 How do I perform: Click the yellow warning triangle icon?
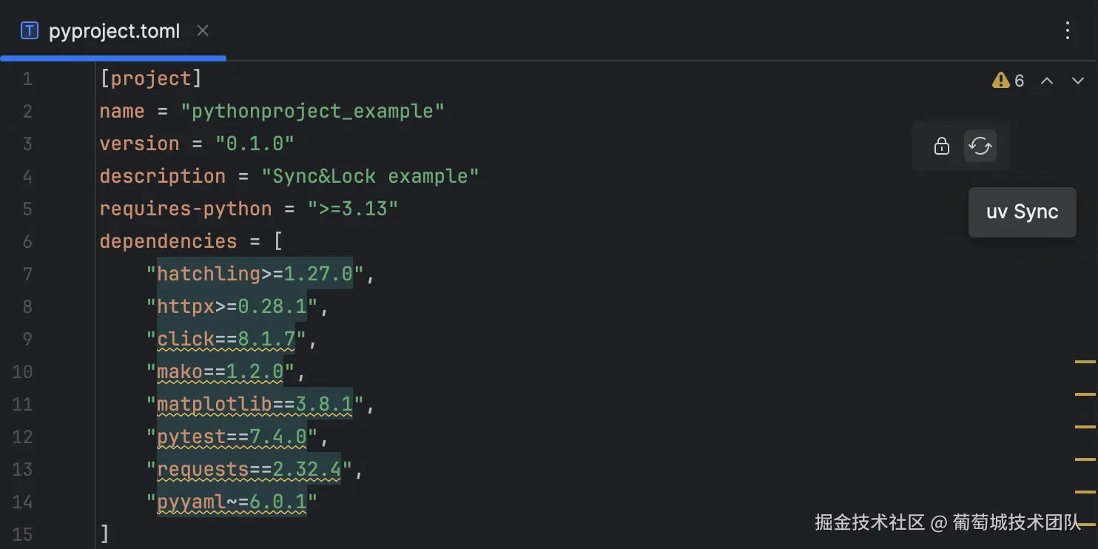click(x=1000, y=80)
